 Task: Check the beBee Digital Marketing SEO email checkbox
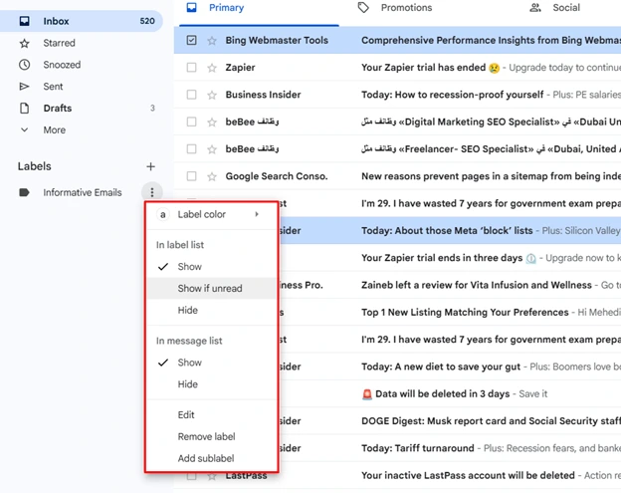(x=192, y=123)
